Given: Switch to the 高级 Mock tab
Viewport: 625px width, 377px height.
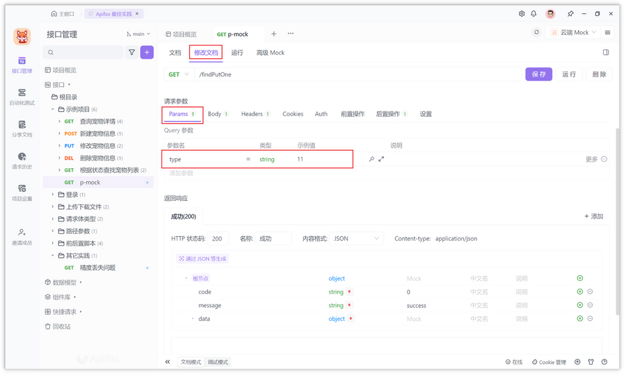Looking at the screenshot, I should point(270,53).
